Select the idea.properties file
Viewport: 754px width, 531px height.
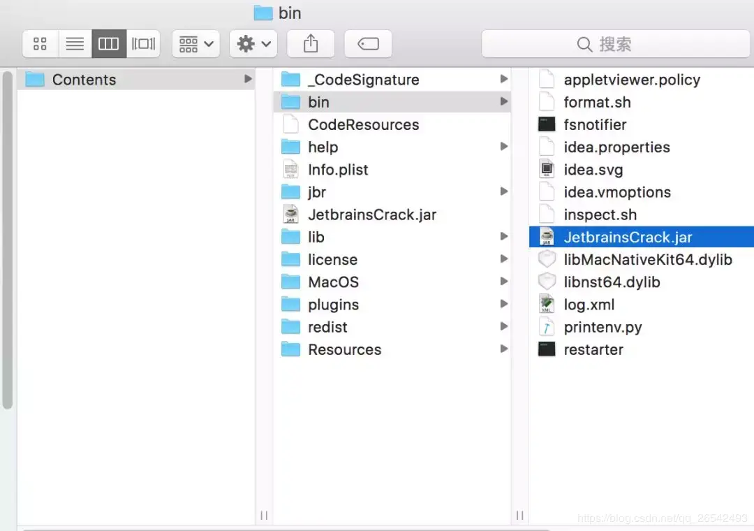coord(642,147)
